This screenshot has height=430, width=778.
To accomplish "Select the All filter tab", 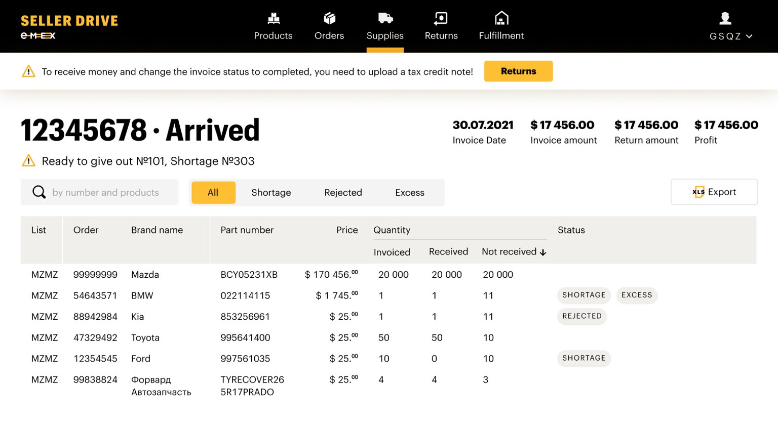I will (213, 193).
